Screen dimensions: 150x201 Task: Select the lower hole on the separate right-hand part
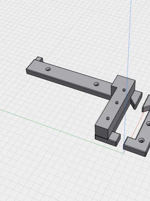coord(141,140)
